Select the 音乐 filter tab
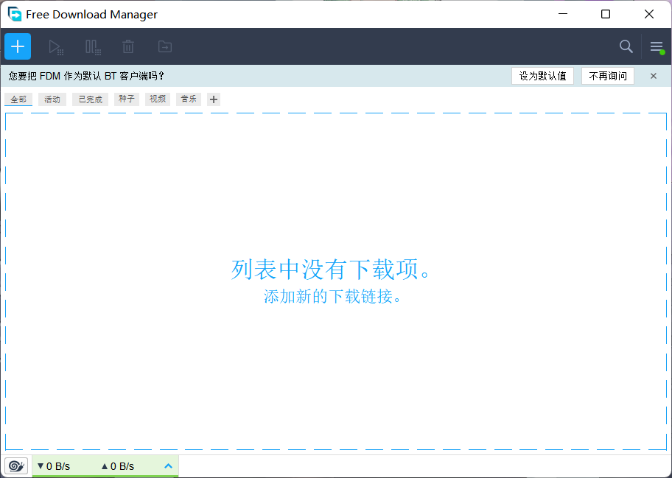672x478 pixels. [x=189, y=99]
